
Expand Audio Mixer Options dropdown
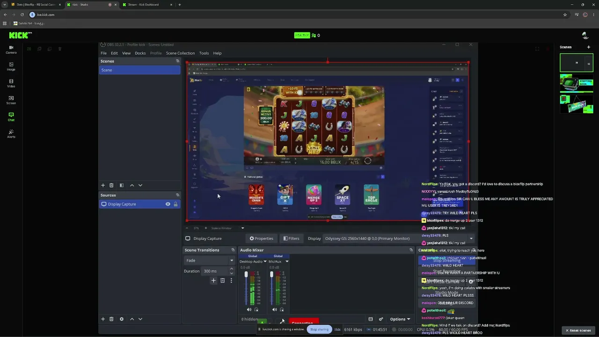[400, 319]
